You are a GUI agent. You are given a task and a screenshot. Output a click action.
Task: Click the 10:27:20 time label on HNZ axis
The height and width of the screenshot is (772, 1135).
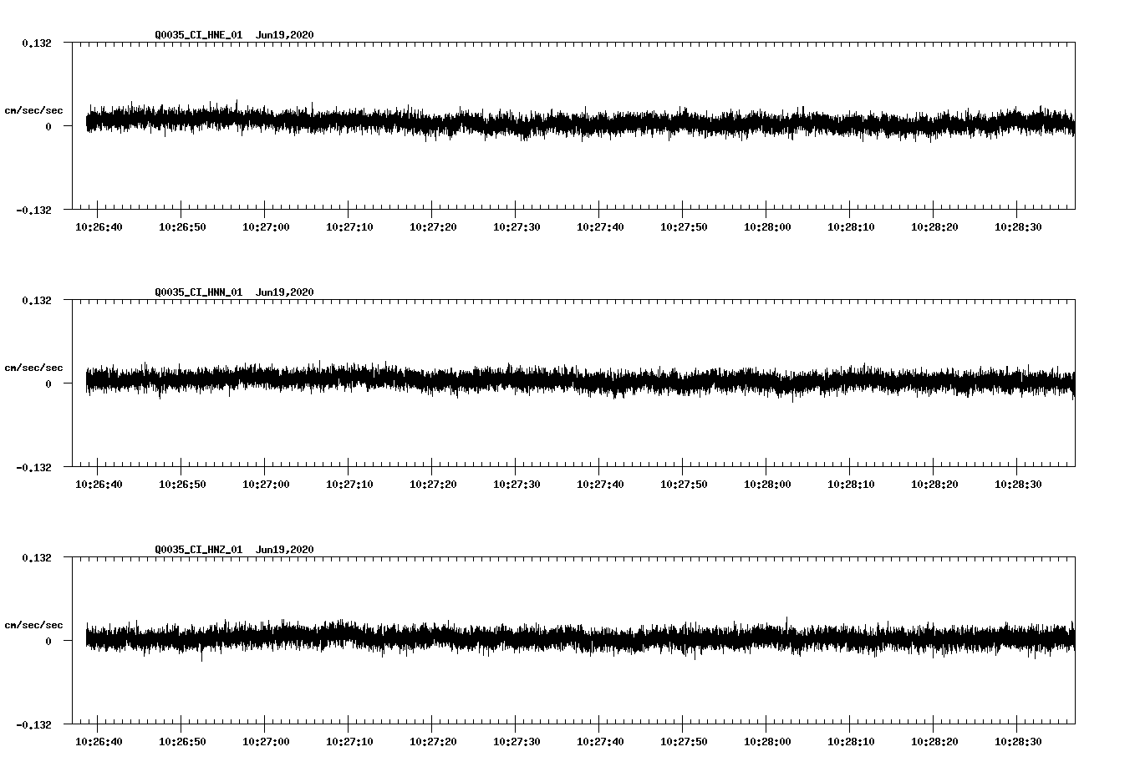pyautogui.click(x=433, y=742)
